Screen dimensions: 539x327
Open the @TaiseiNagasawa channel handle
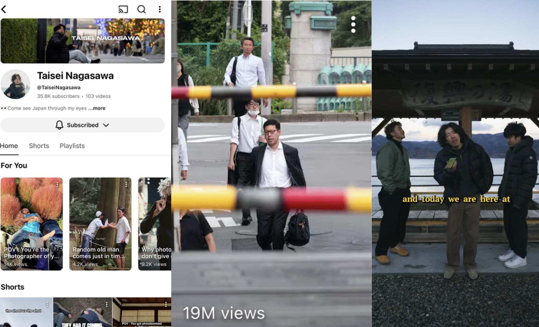click(x=59, y=87)
